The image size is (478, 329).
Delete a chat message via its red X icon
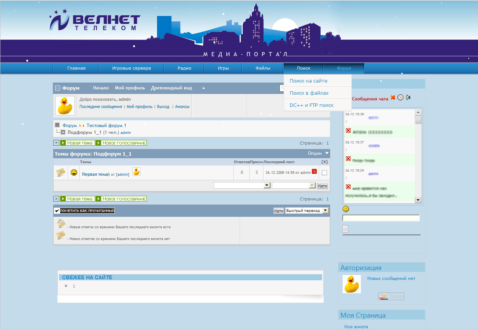pyautogui.click(x=348, y=131)
